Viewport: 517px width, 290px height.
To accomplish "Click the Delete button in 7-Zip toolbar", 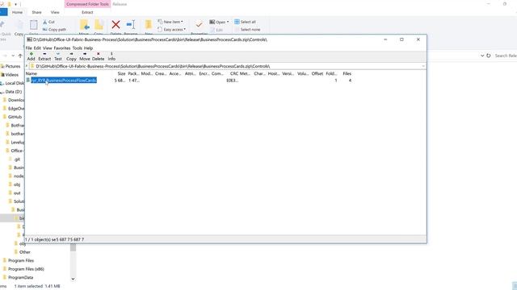I will (x=98, y=56).
